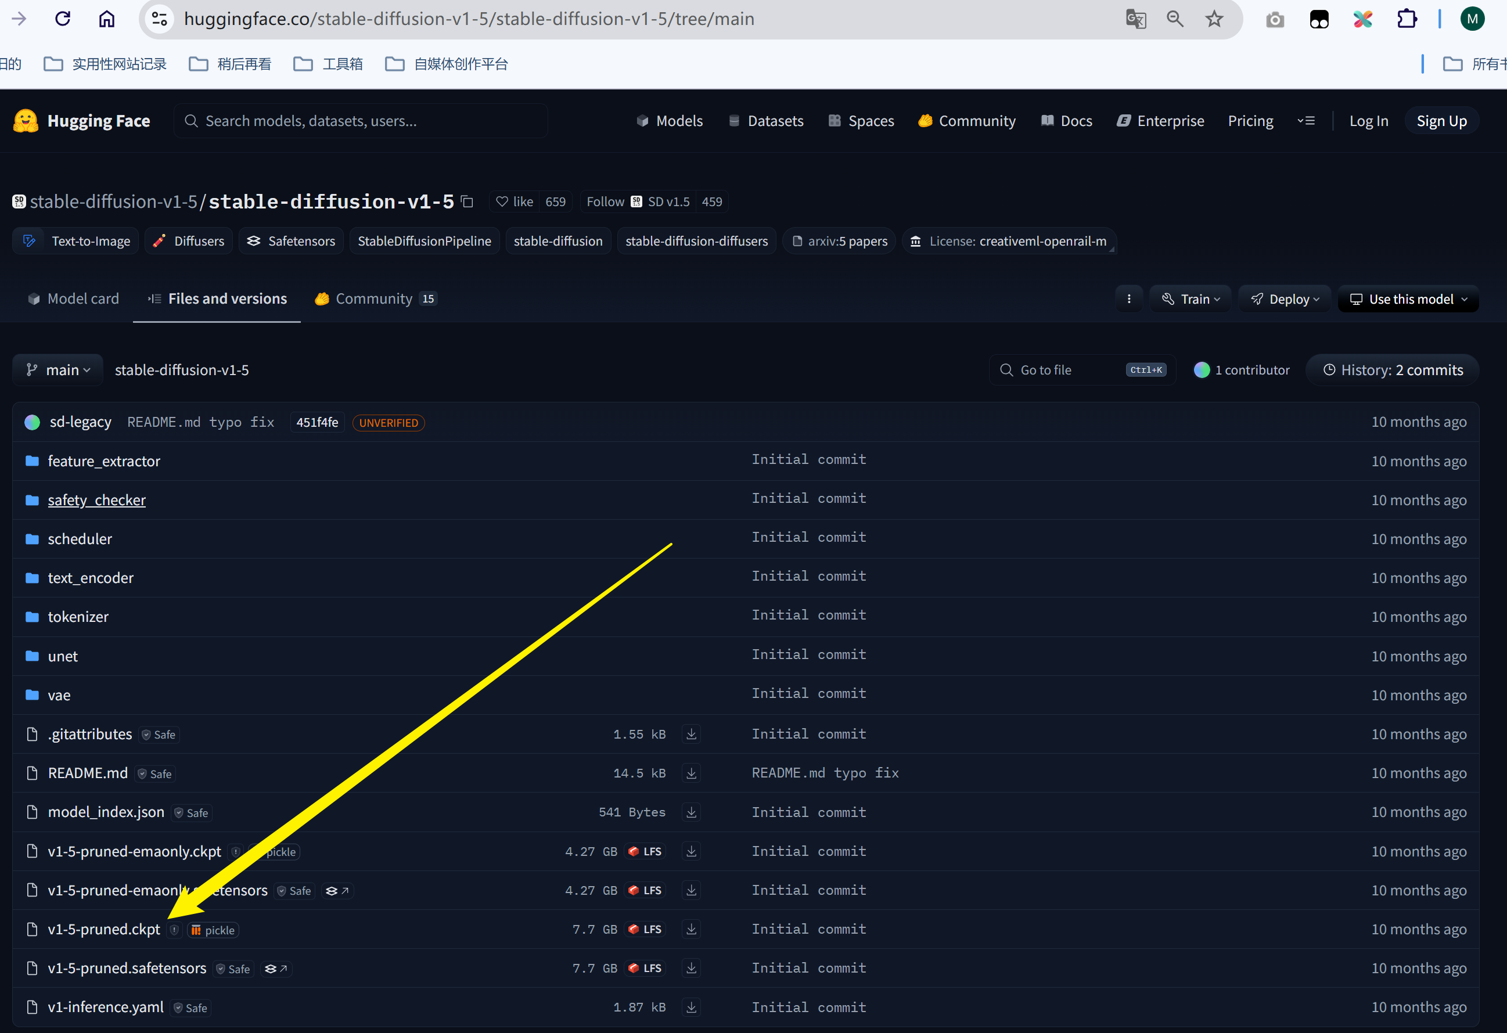The image size is (1507, 1033).
Task: Download the v1-5-pruned.safetensors file
Action: [691, 968]
